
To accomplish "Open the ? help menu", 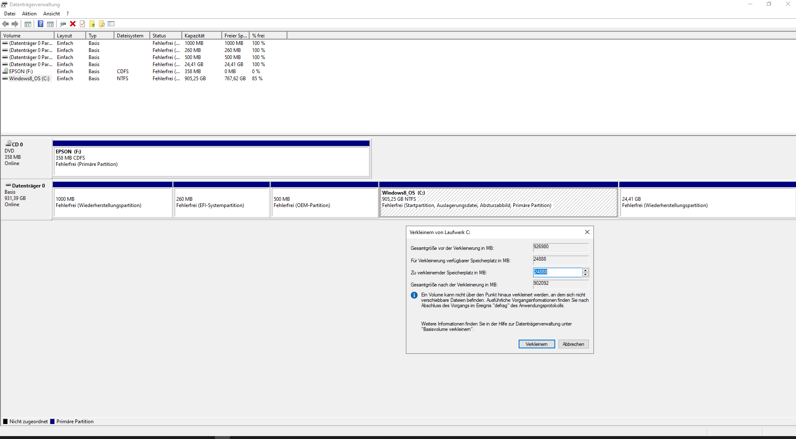I will click(67, 14).
